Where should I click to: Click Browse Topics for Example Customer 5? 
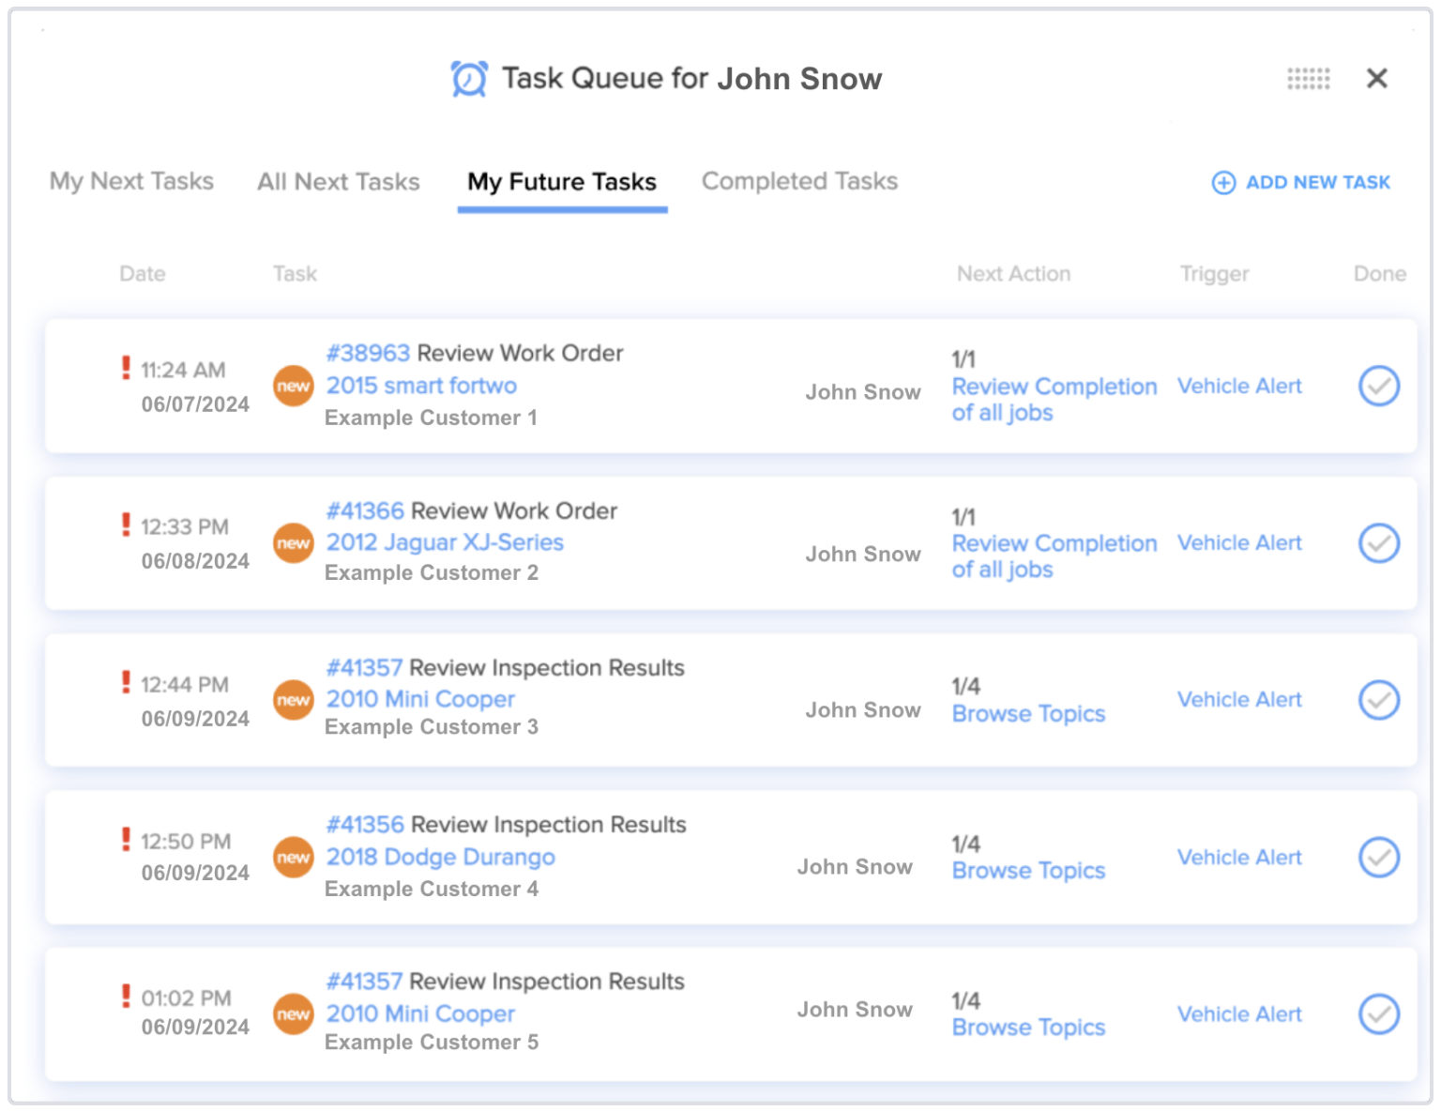point(1028,1027)
